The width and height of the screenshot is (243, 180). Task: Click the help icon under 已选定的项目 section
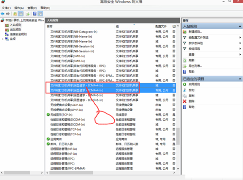185,107
